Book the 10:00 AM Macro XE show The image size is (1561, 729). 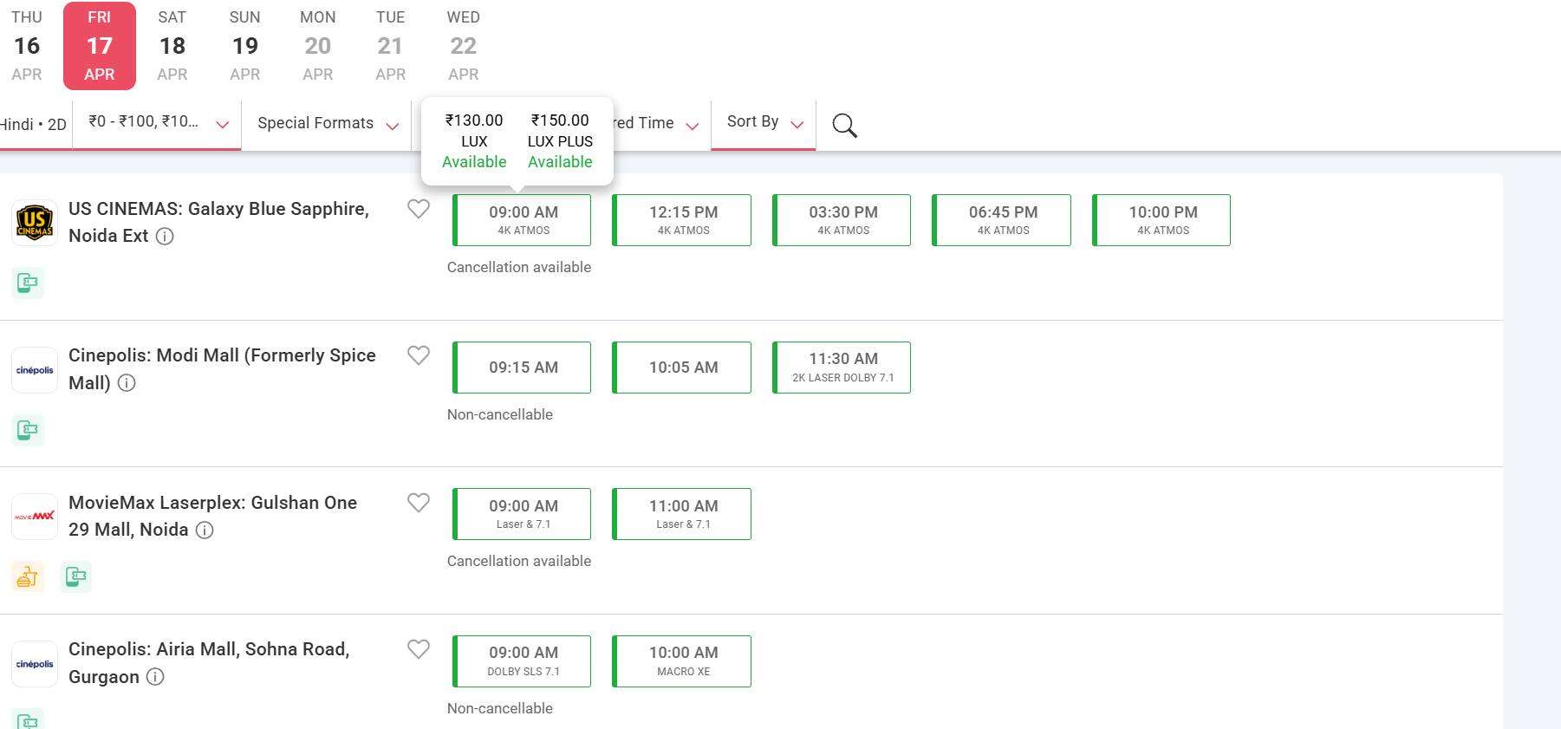click(x=682, y=661)
